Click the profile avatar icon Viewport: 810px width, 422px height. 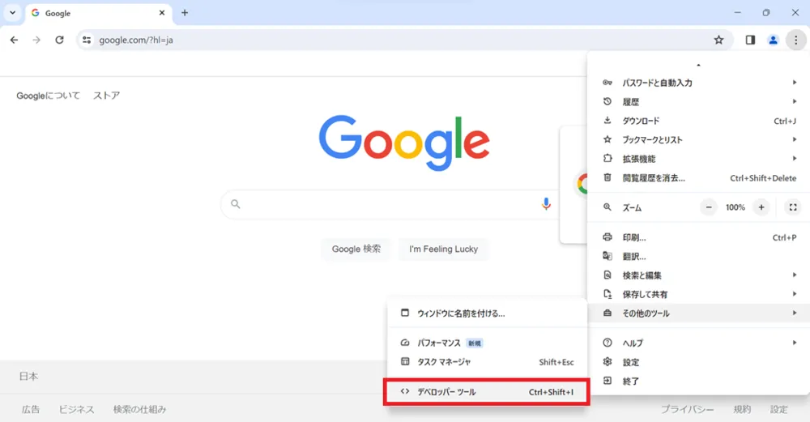coord(773,40)
